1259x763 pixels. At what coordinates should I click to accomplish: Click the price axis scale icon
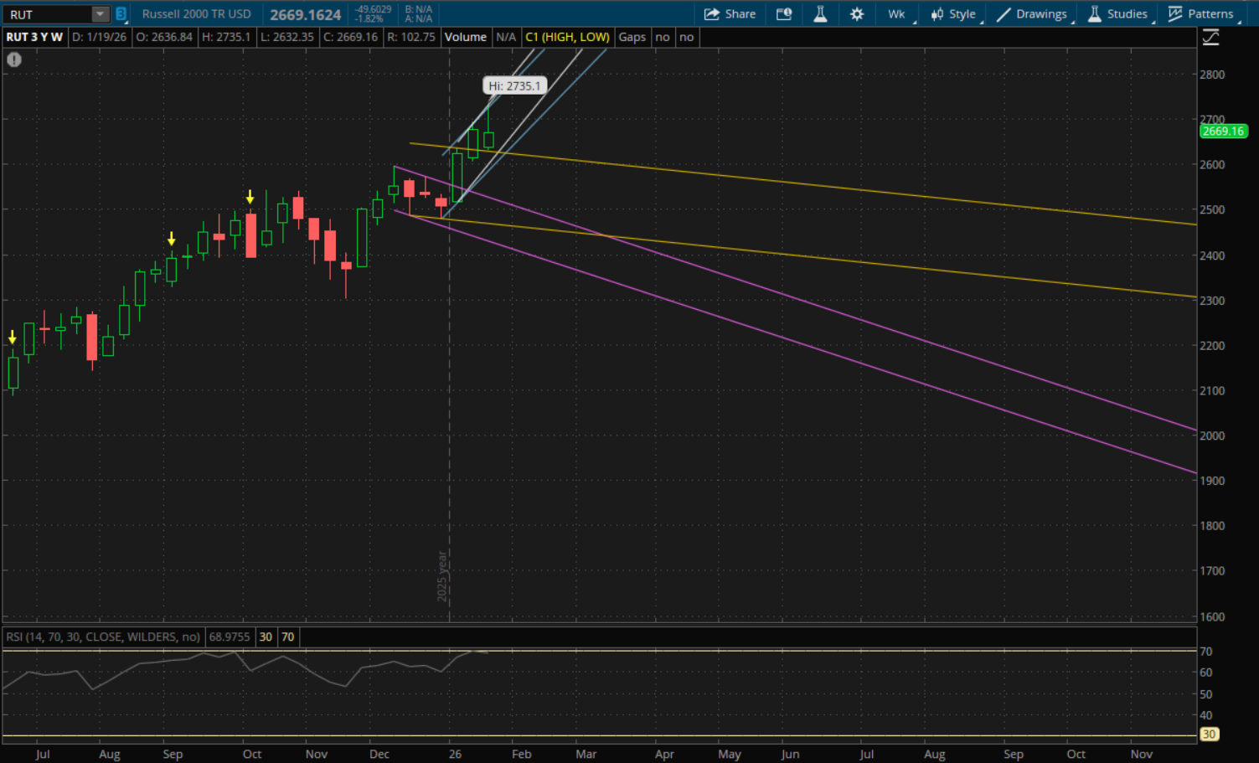pos(1210,38)
